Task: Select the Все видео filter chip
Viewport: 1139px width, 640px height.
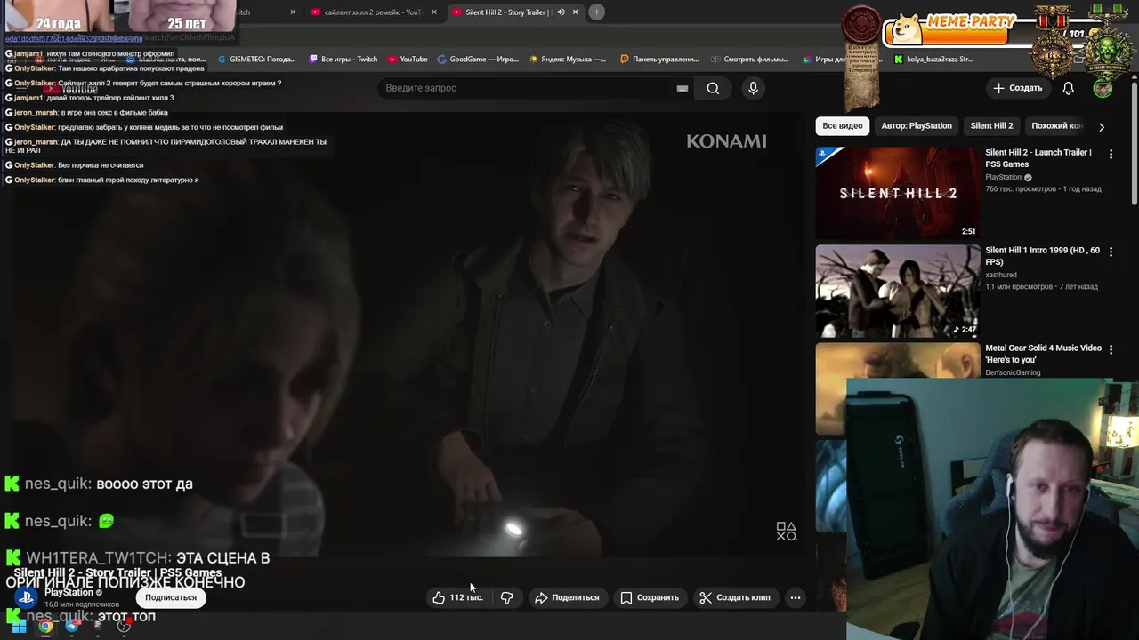Action: point(843,126)
